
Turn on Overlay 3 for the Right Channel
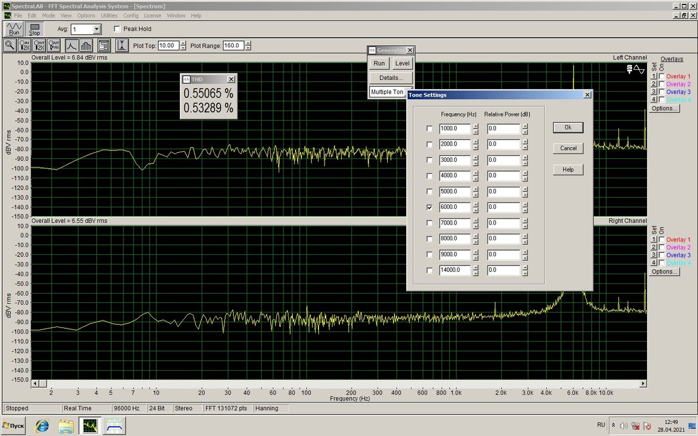click(662, 255)
